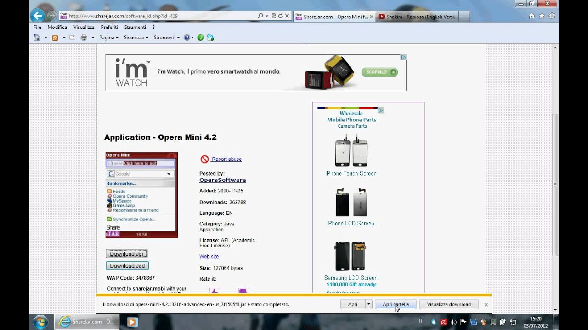Click the media player taskbar icon
Viewport: 588px width, 330px height.
132,322
